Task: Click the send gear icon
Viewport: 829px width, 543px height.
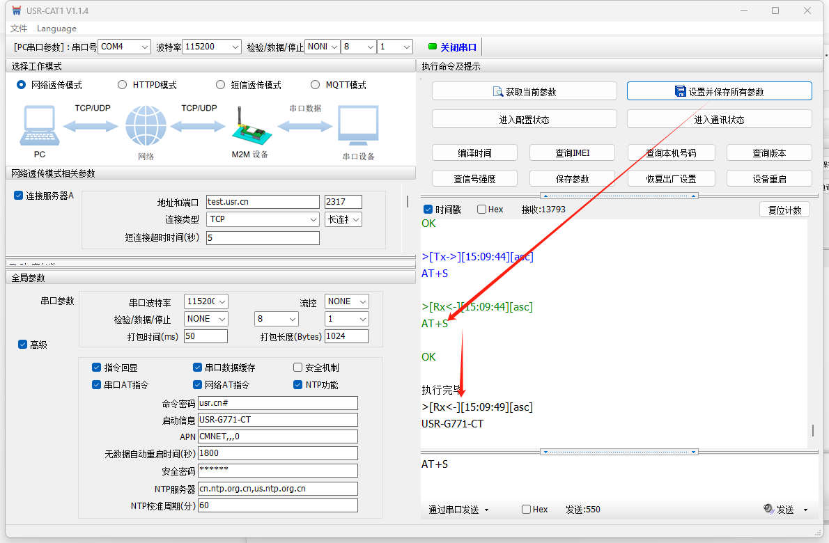Action: point(768,510)
